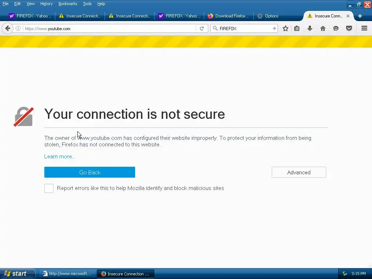Open the Bookmarks menu

coord(68,4)
